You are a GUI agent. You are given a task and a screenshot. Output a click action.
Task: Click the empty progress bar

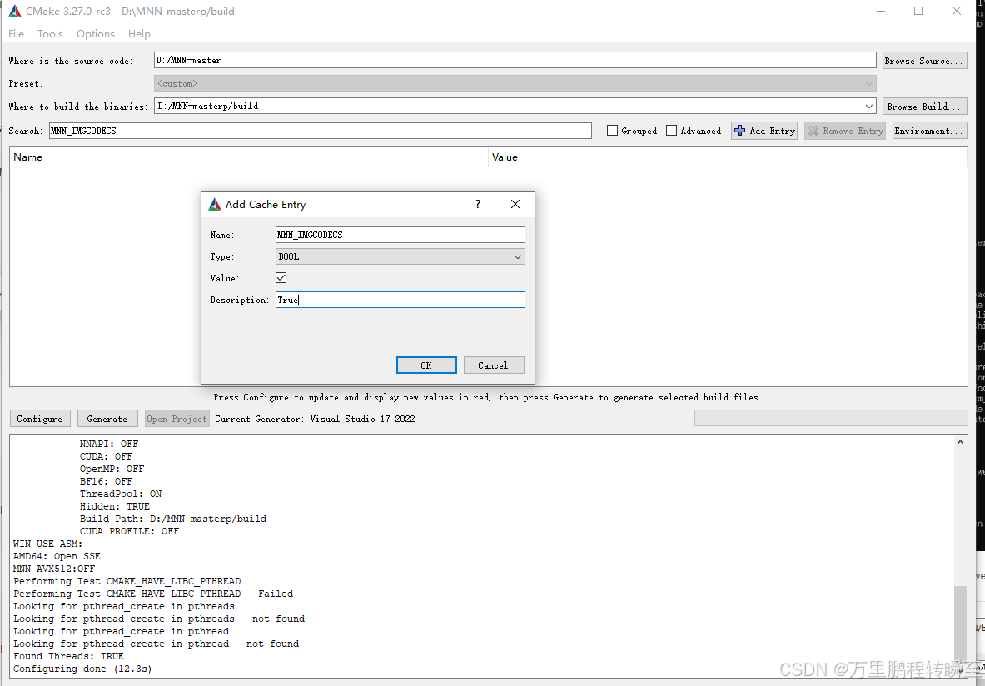click(830, 419)
